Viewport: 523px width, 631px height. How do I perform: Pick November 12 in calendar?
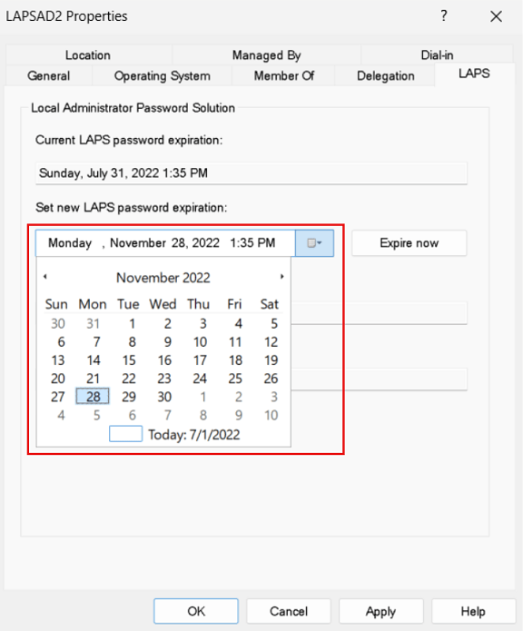[271, 342]
